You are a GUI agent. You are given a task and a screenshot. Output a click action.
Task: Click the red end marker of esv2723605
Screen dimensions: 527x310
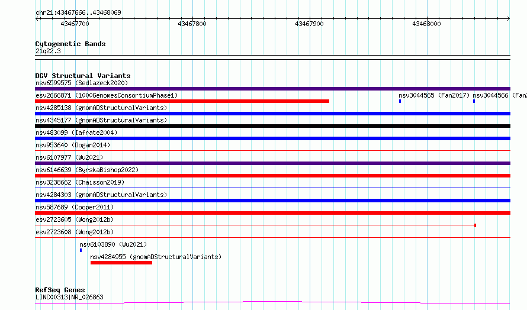[475, 225]
